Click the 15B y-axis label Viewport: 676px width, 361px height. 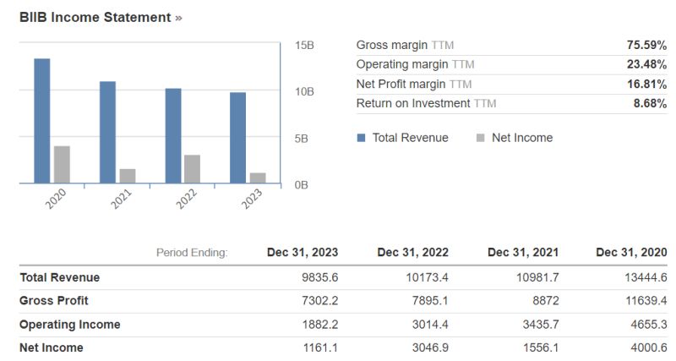(x=304, y=46)
